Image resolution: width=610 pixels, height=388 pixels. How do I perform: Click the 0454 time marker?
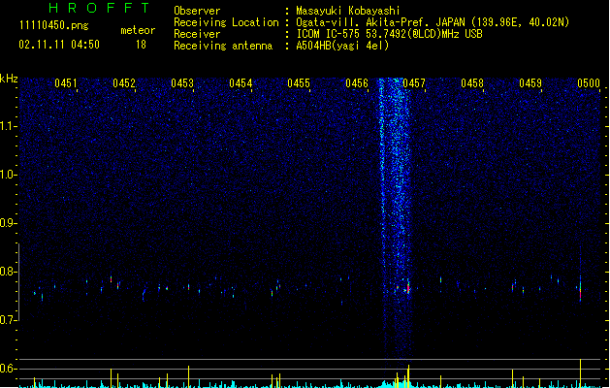241,82
